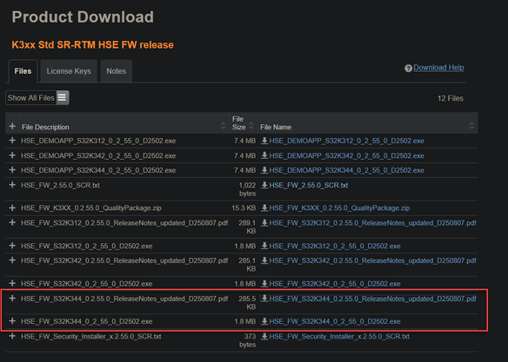Click download icon for QualityPackage.zip file
Viewport: 508px width, 362px height.
(264, 207)
